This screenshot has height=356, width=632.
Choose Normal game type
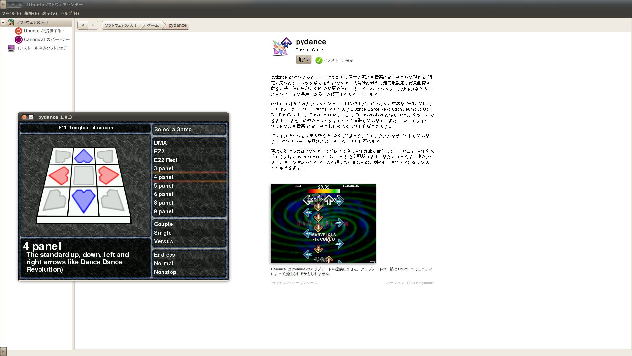(164, 263)
